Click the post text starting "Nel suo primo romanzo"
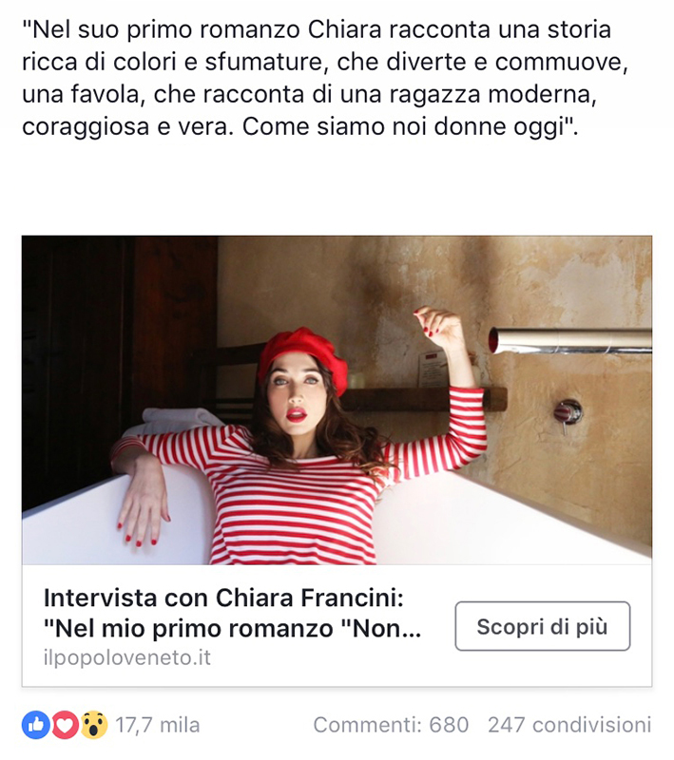Image resolution: width=674 pixels, height=760 pixels. click(x=325, y=78)
